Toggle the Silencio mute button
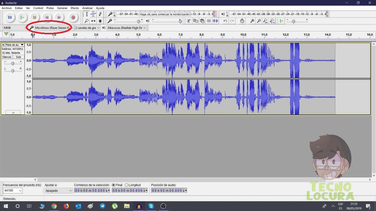This screenshot has height=211, width=376. click(x=7, y=57)
